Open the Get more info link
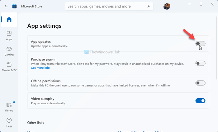This screenshot has width=218, height=132. (x=40, y=68)
